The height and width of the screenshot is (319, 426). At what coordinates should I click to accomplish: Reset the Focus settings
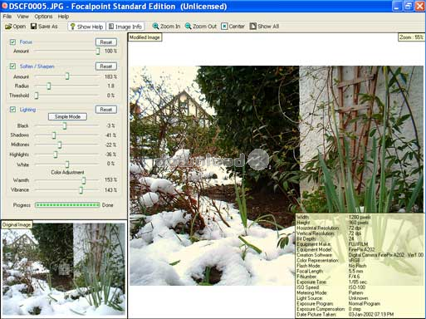106,42
